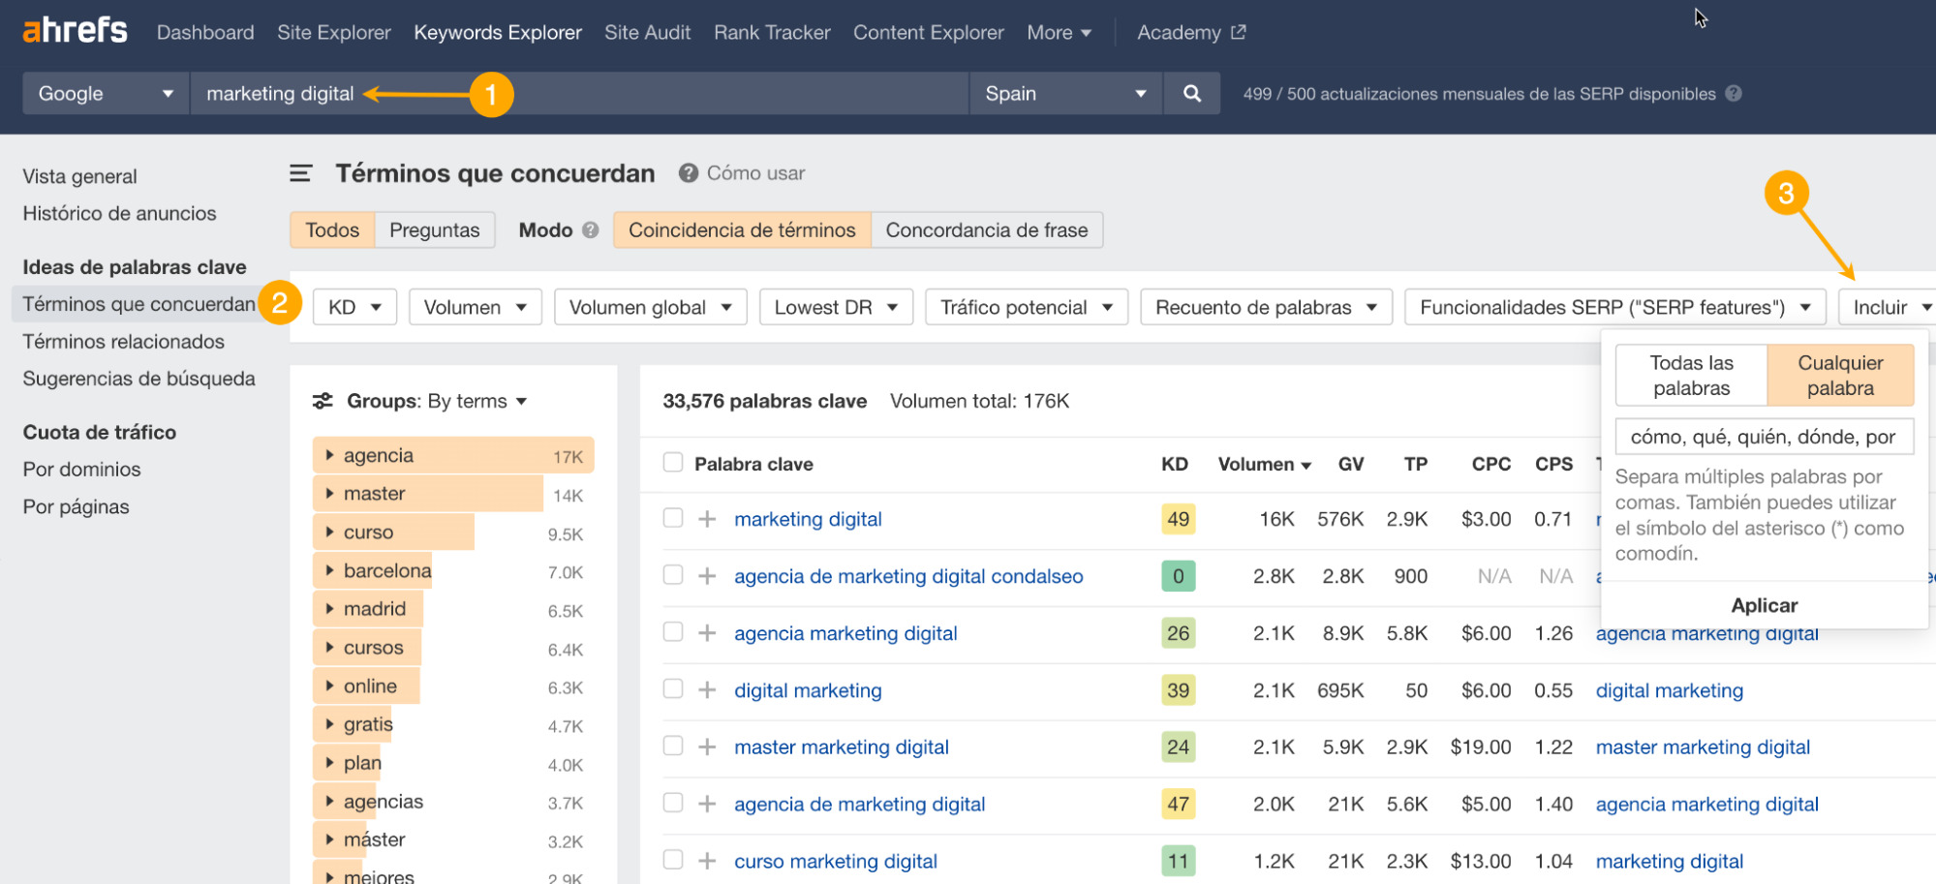Click the external link icon next to Academy
The width and height of the screenshot is (1936, 884).
pos(1237,32)
